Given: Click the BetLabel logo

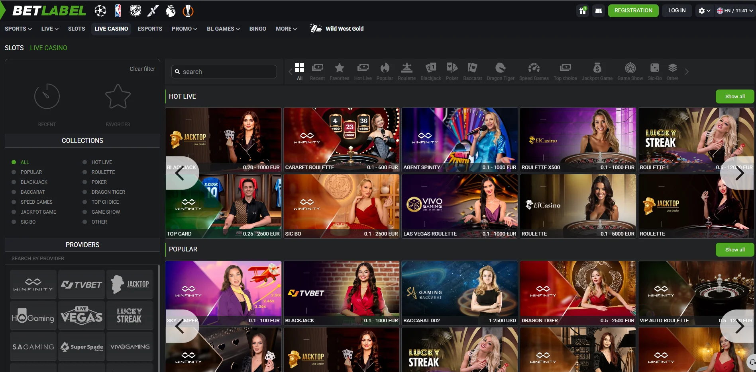Looking at the screenshot, I should pos(49,11).
